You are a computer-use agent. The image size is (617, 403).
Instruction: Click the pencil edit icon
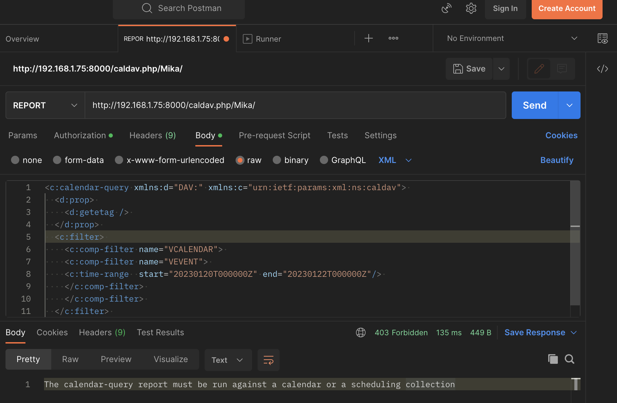pyautogui.click(x=539, y=69)
